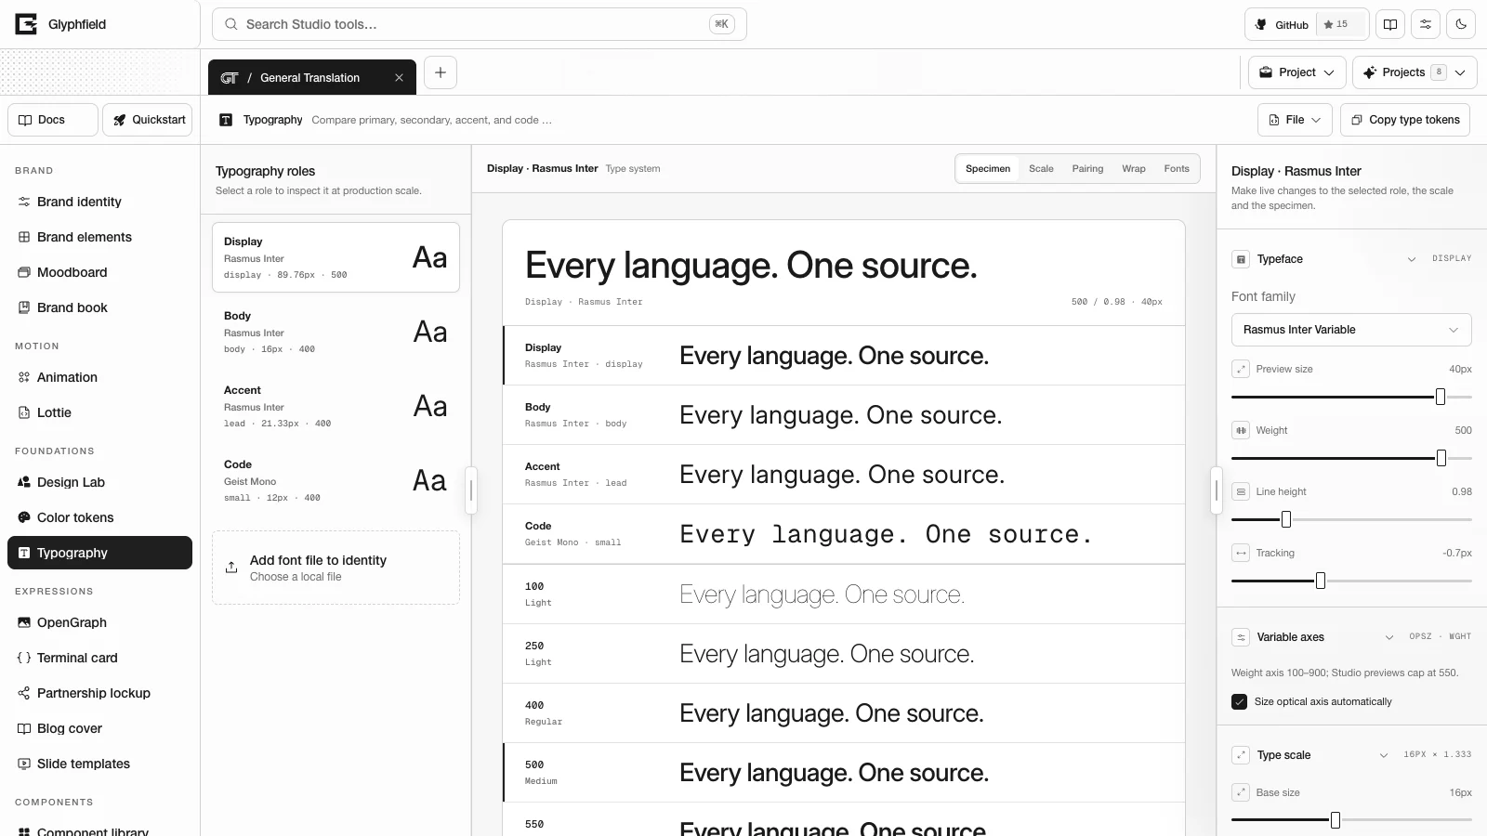Image resolution: width=1487 pixels, height=836 pixels.
Task: Open the settings sliders icon in header
Action: click(x=1426, y=24)
